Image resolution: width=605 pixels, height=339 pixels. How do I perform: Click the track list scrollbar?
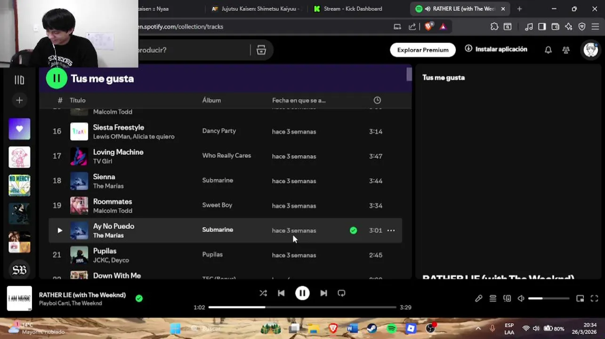pyautogui.click(x=409, y=74)
